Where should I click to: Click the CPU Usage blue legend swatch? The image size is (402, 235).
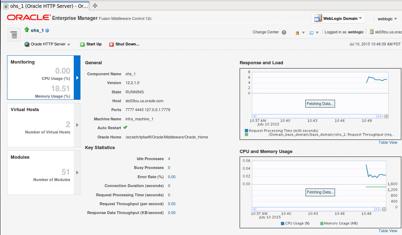(283, 223)
